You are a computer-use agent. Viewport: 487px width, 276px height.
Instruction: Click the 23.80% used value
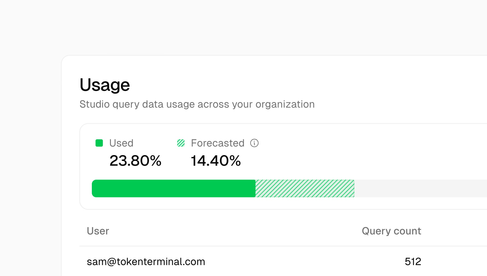(x=135, y=161)
